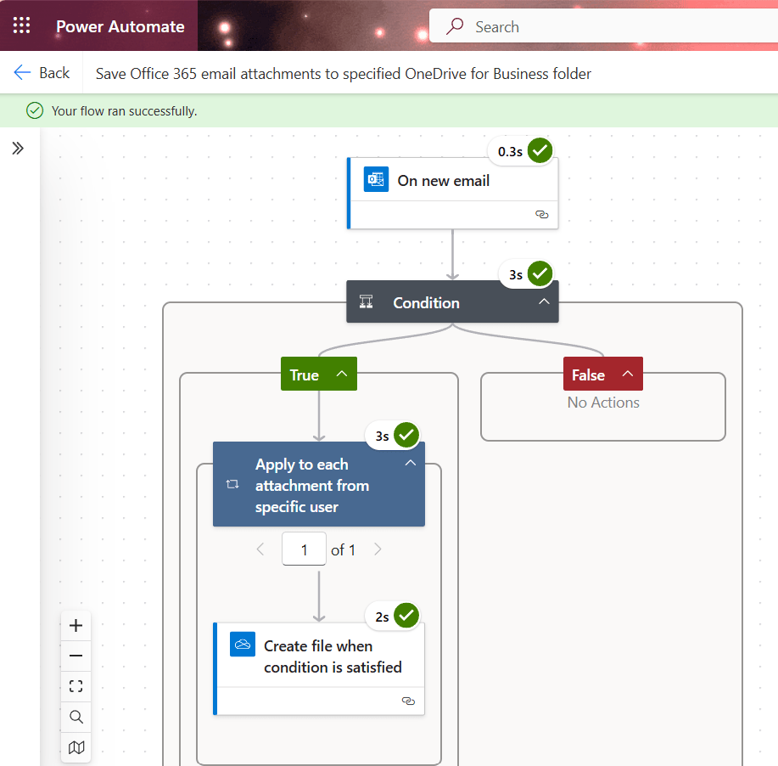Click the fit to view icon
Screen dimensions: 778x766
[76, 686]
